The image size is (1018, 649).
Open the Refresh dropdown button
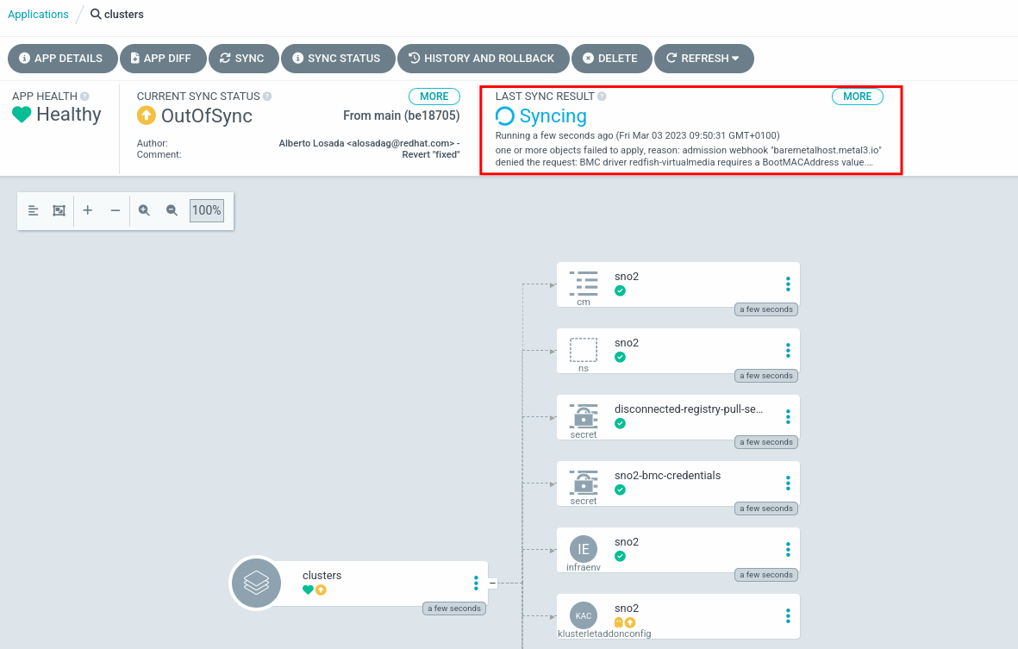pyautogui.click(x=703, y=59)
